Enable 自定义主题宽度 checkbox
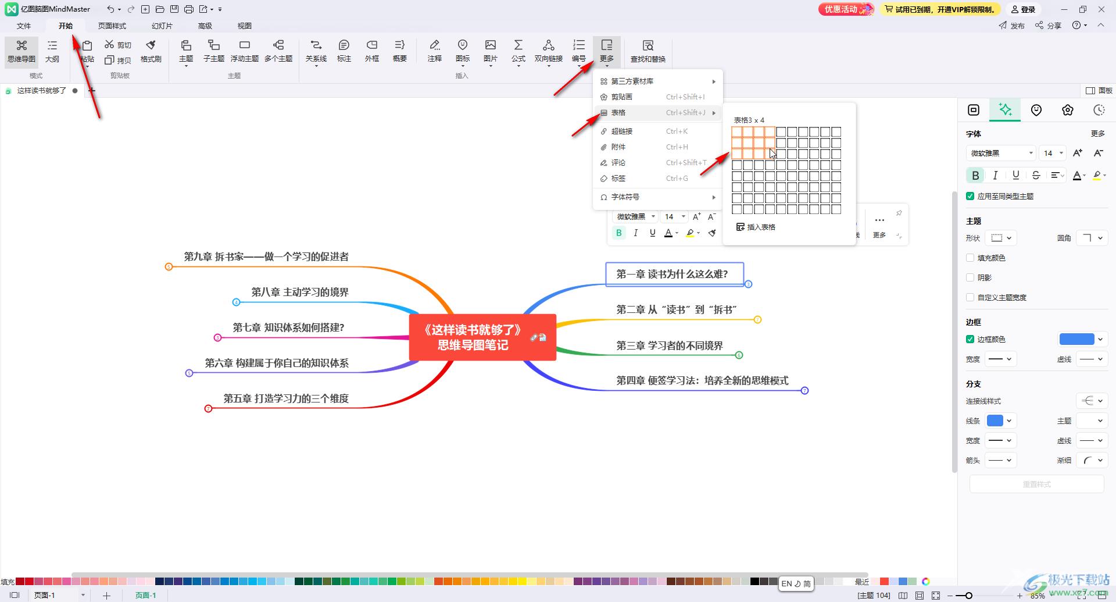The height and width of the screenshot is (602, 1116). coord(970,297)
